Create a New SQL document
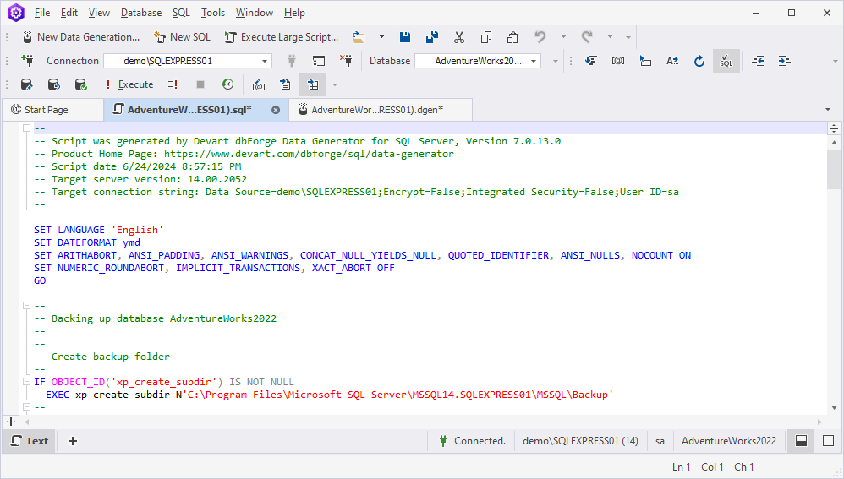 pos(182,37)
